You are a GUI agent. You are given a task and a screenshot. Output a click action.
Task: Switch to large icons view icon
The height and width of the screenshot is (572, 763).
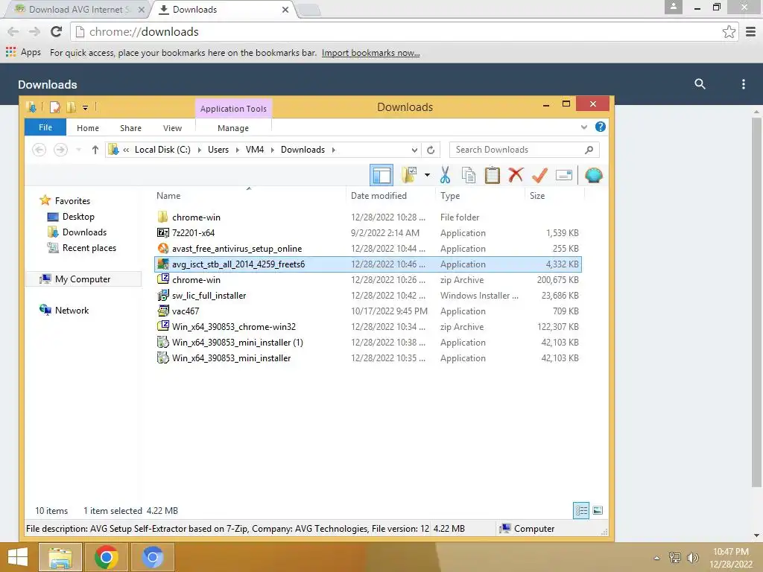pos(598,510)
